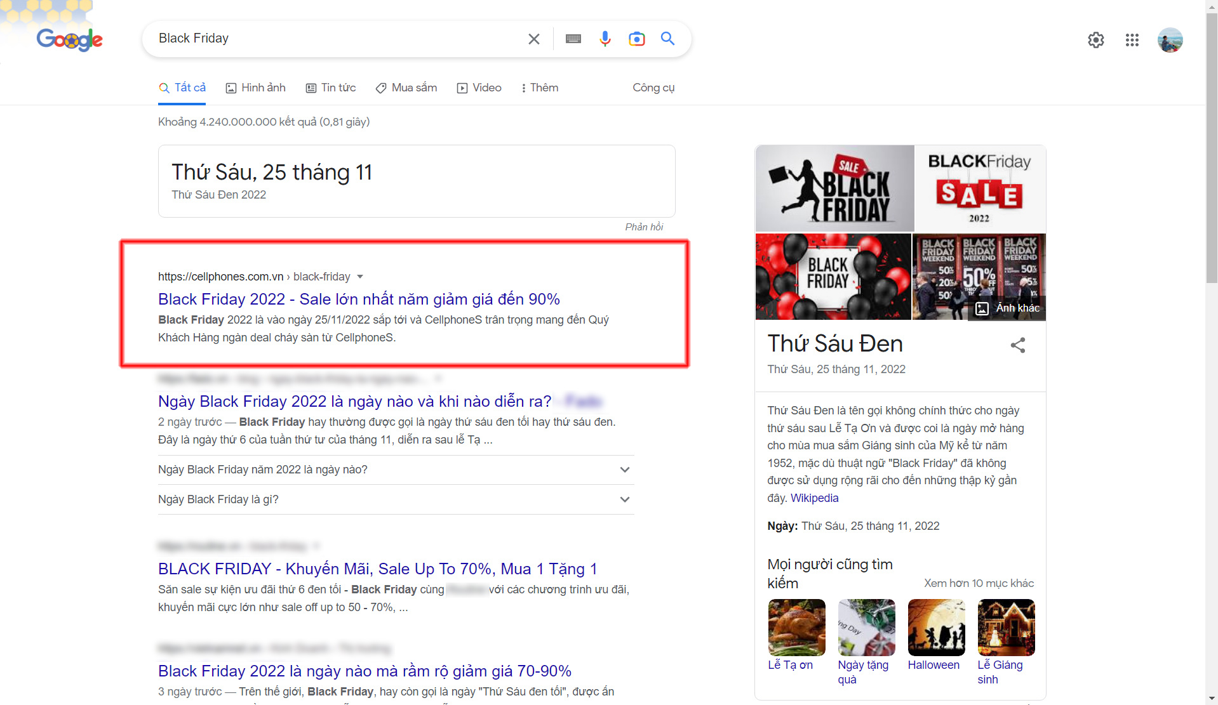Image resolution: width=1218 pixels, height=705 pixels.
Task: Open the Thêm menu
Action: tap(540, 88)
